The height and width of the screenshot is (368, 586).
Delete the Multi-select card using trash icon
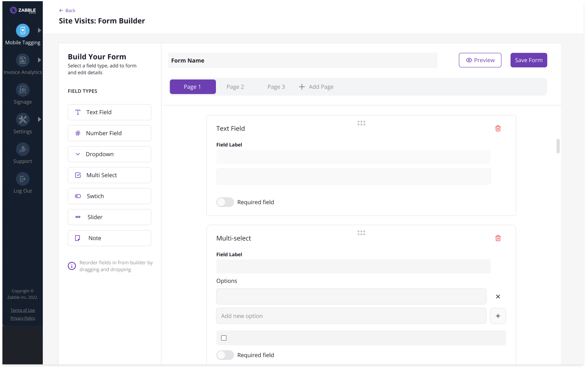coord(498,238)
